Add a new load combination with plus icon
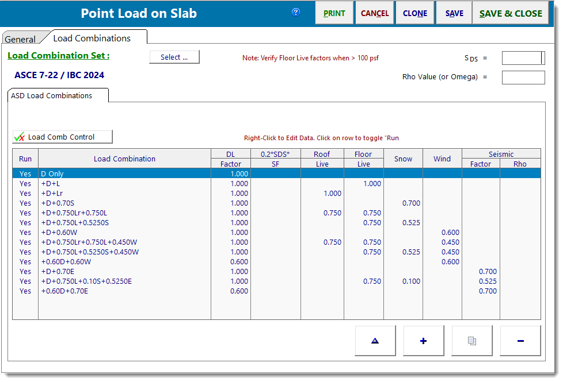563x382 pixels. click(423, 340)
